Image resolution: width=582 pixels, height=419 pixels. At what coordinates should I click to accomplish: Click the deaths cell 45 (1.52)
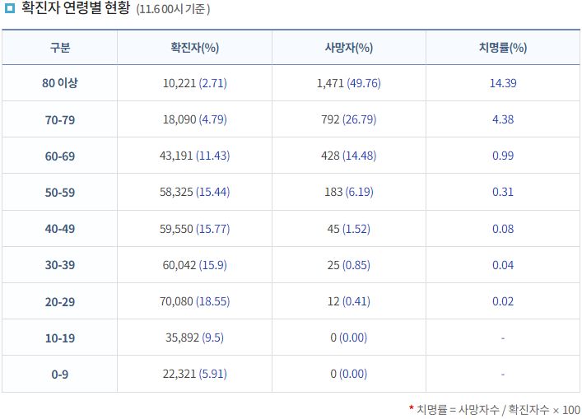348,229
